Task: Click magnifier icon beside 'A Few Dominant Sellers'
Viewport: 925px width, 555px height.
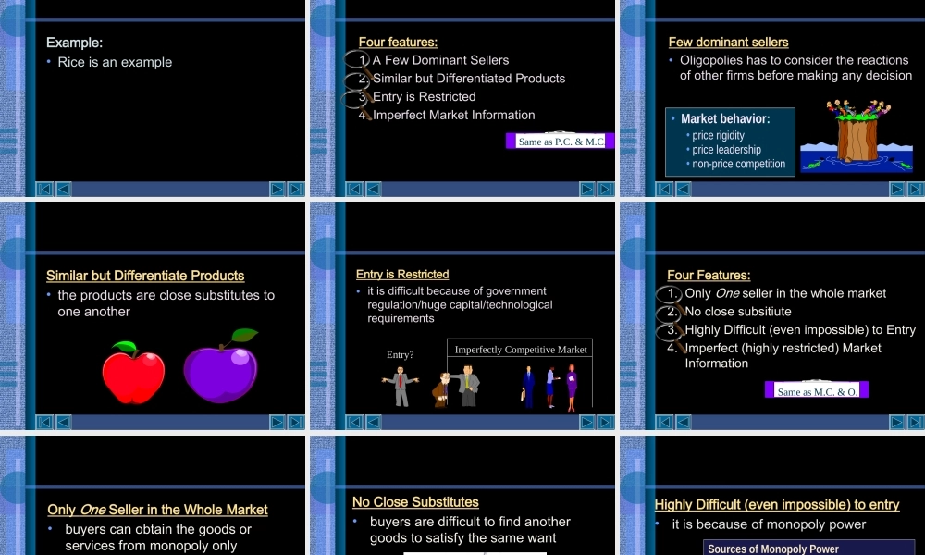Action: click(359, 61)
